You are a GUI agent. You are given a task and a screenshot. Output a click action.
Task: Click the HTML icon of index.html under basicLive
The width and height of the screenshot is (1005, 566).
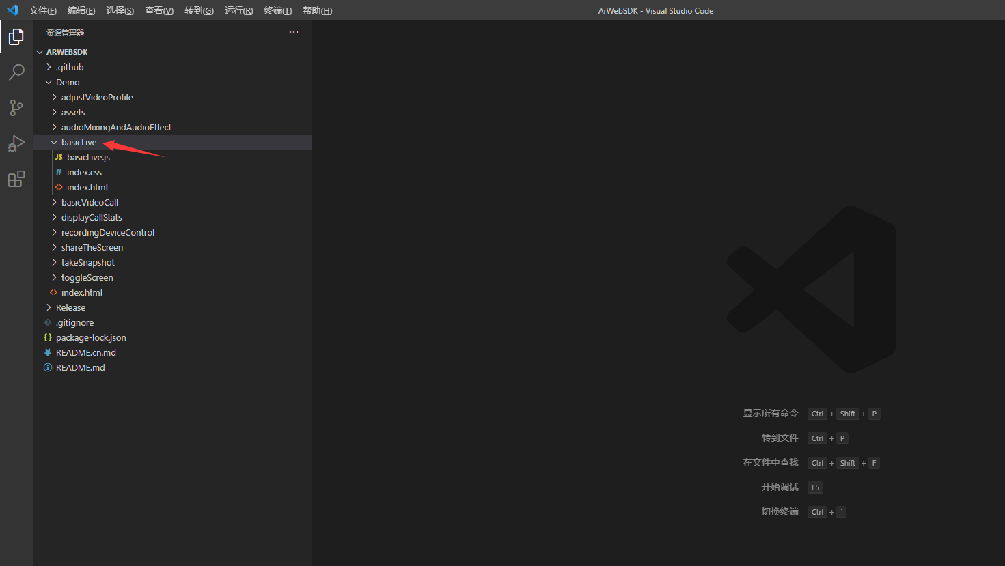[59, 187]
